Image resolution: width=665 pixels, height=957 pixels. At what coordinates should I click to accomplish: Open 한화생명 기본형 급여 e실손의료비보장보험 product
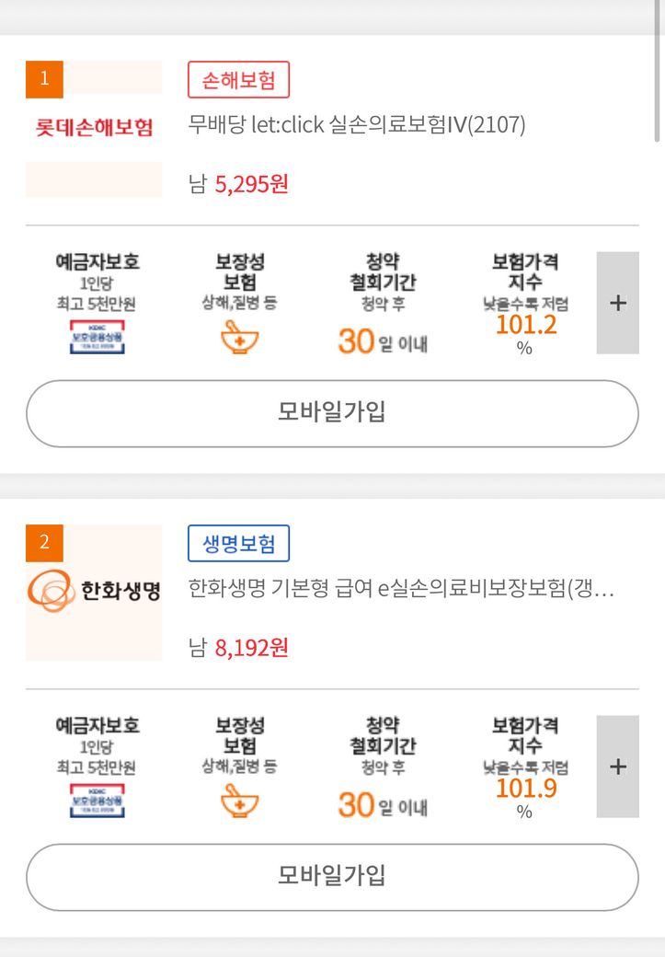[401, 589]
